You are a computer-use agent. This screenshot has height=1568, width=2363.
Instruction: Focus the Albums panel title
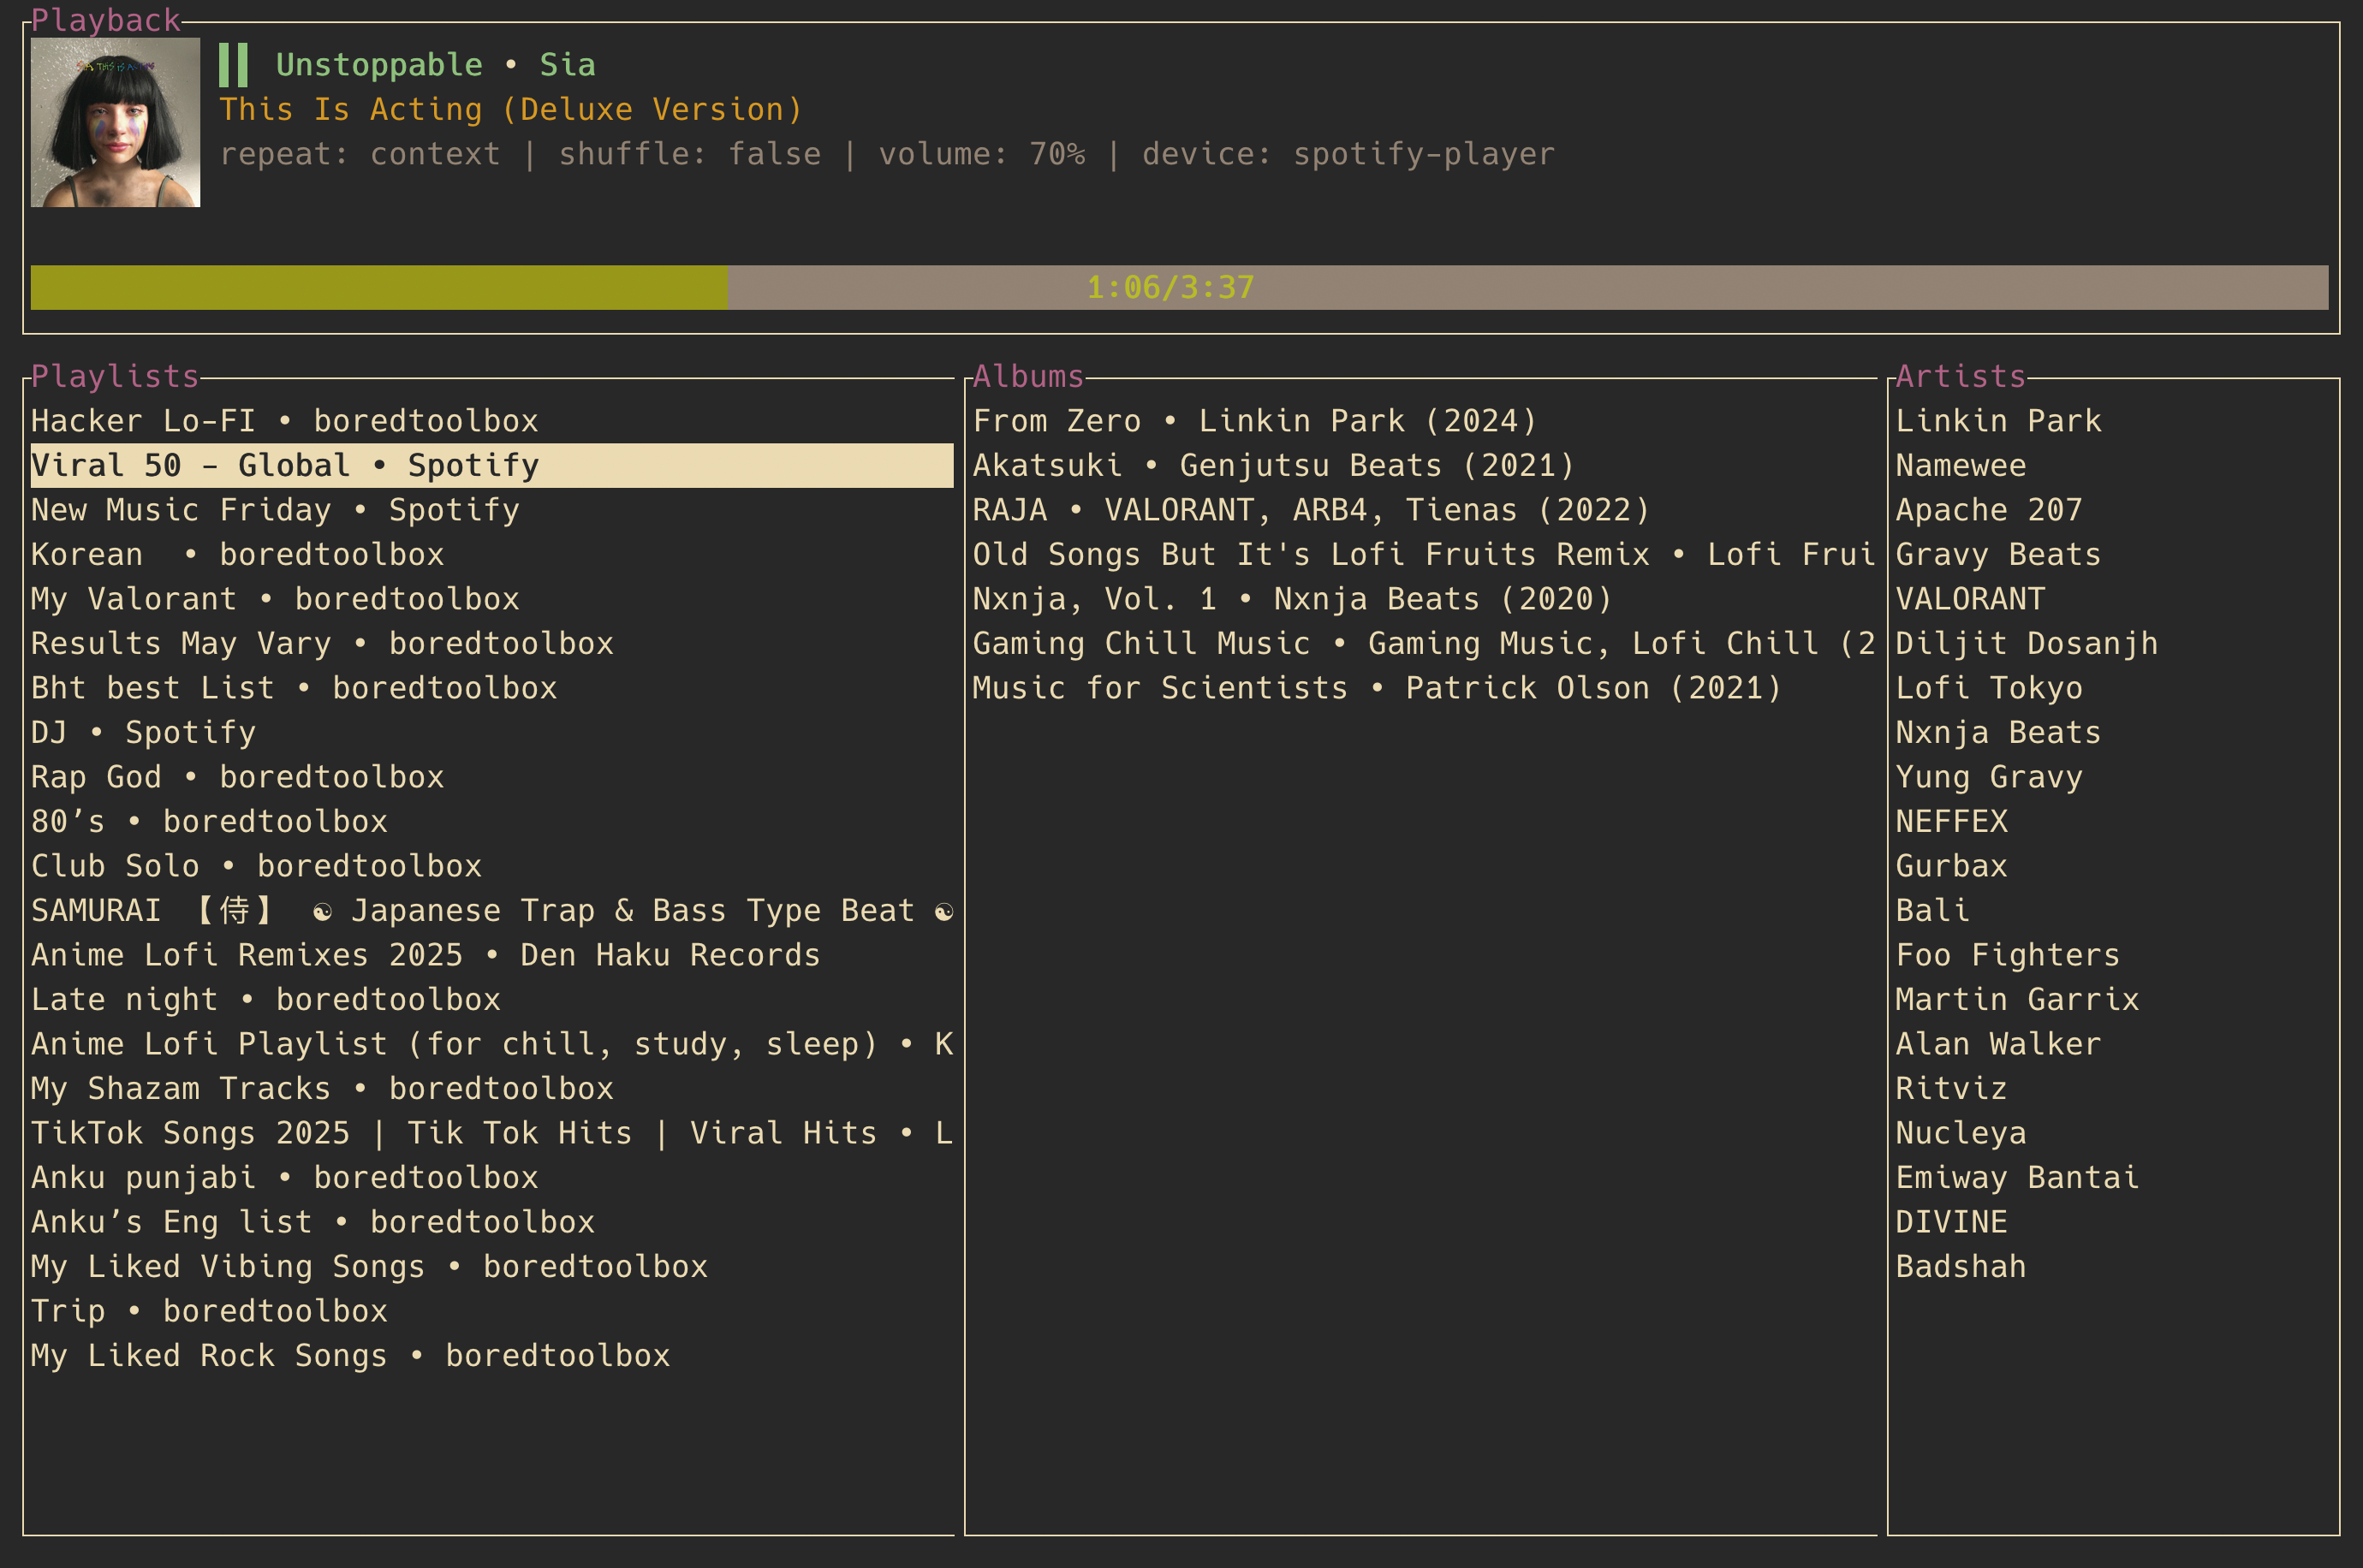coord(1028,376)
